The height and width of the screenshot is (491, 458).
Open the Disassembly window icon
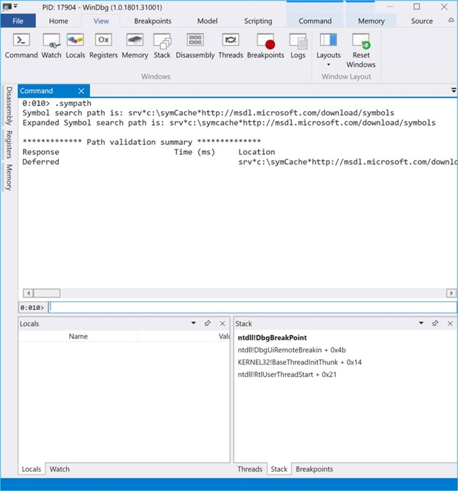pos(195,46)
